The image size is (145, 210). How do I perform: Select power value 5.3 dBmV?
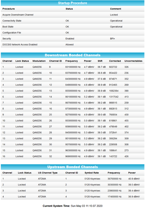pos(89,133)
